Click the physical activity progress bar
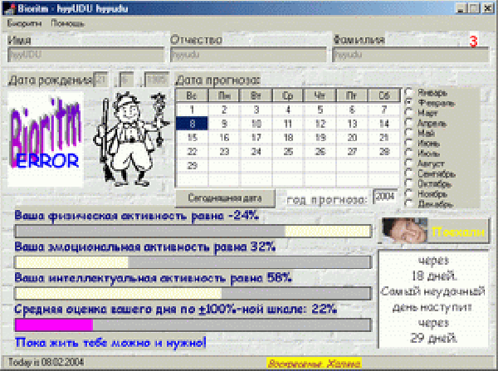 [x=193, y=232]
